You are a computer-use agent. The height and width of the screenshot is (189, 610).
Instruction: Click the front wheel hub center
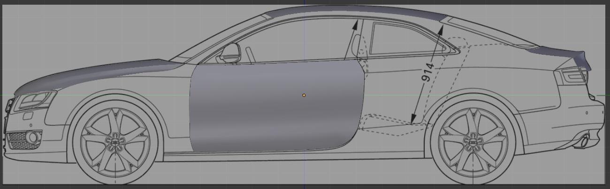point(115,142)
